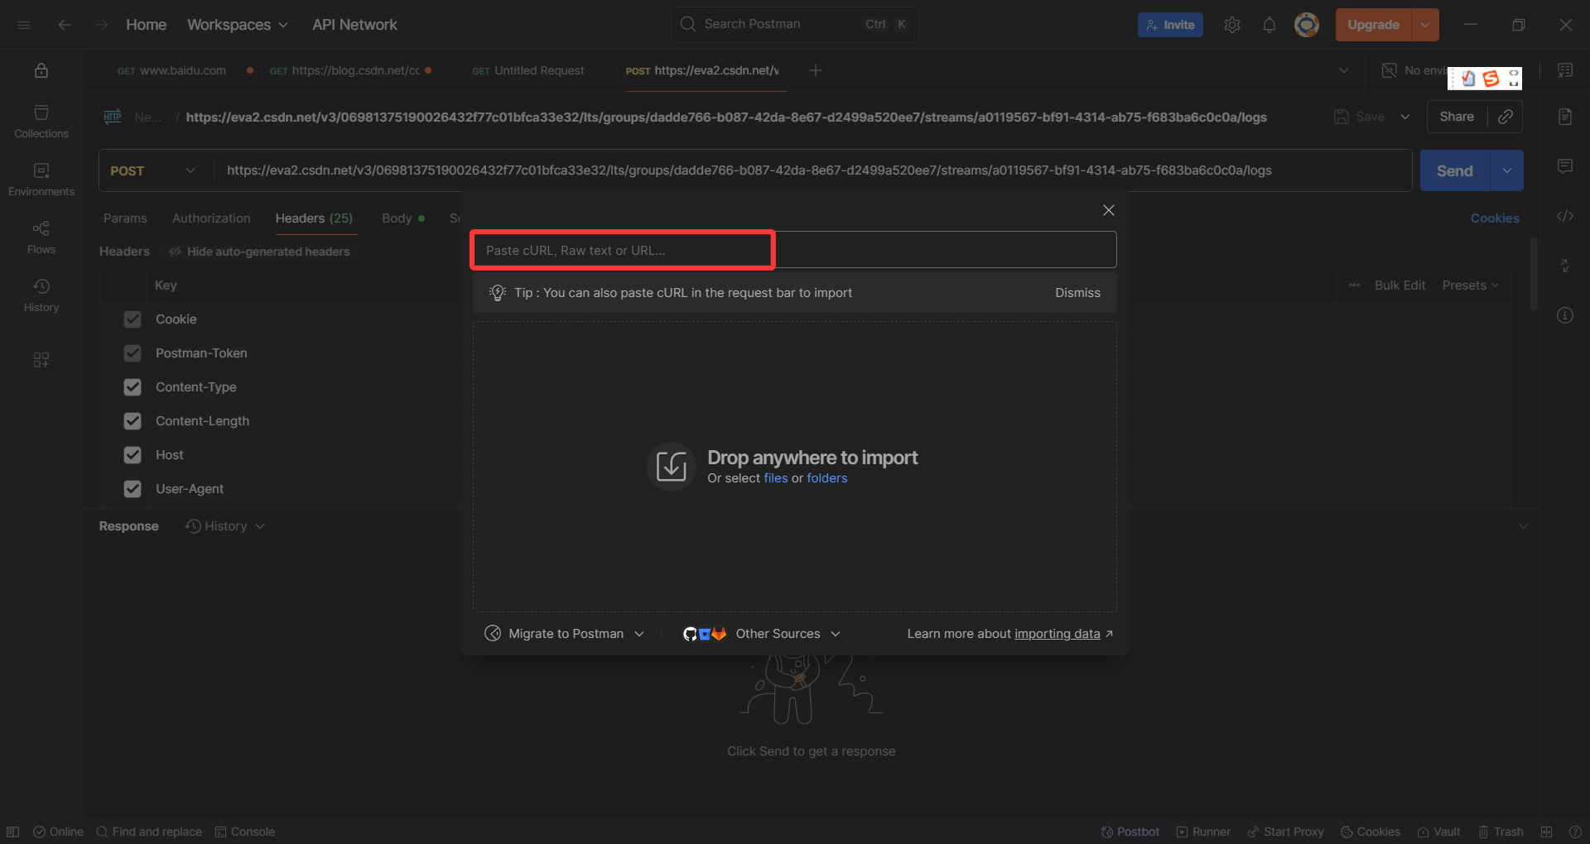The height and width of the screenshot is (844, 1590).
Task: Add a new request tab
Action: pos(816,70)
